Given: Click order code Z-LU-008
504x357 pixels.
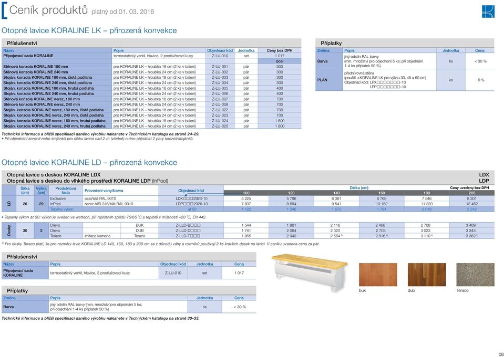Looking at the screenshot, I should (x=220, y=104).
